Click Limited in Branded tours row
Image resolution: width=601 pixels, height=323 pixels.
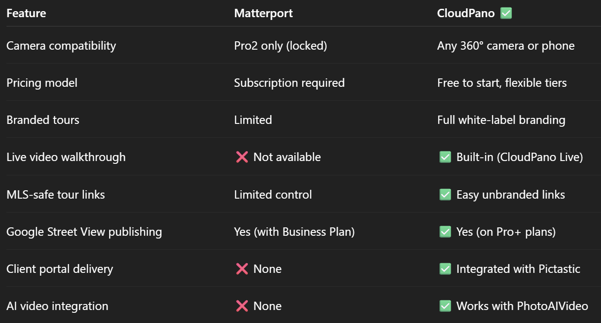253,120
